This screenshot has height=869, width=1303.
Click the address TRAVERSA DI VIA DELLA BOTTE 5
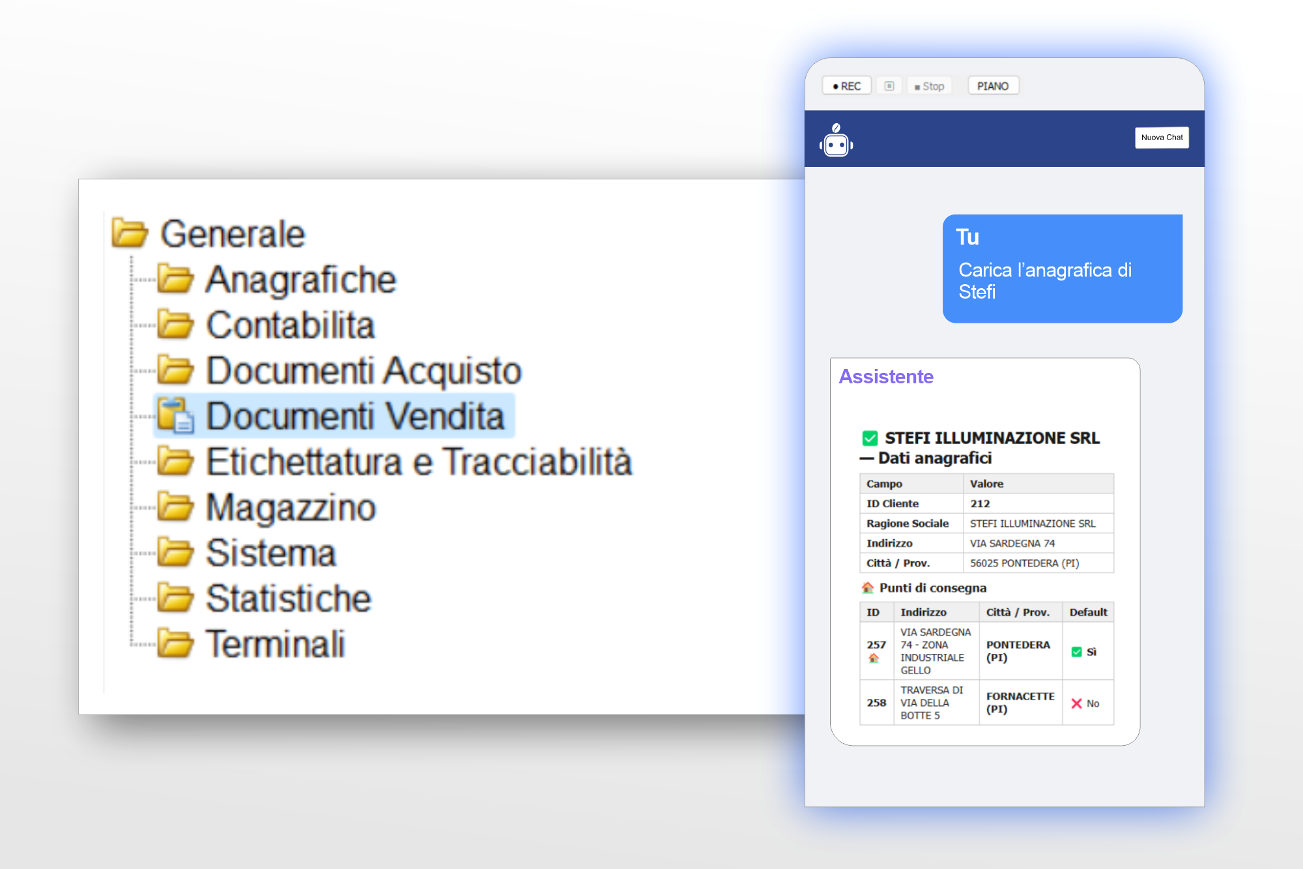click(932, 703)
